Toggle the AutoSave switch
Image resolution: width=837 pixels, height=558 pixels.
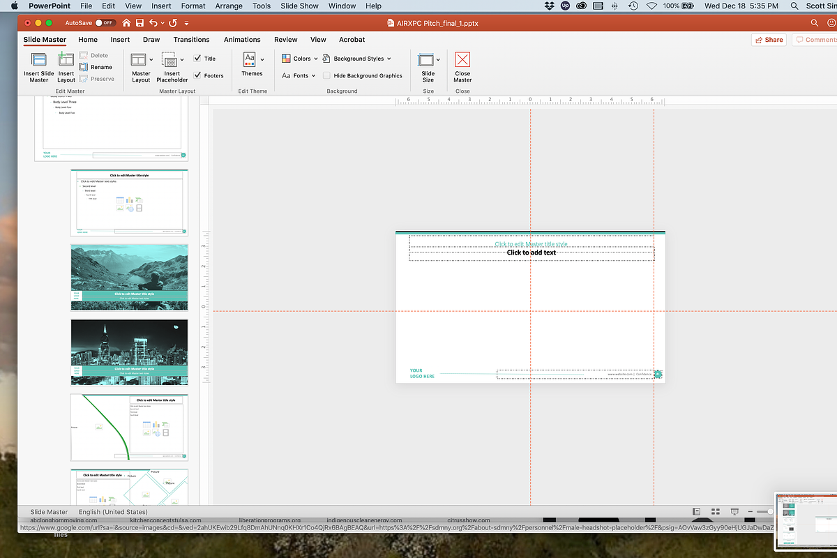click(x=105, y=23)
